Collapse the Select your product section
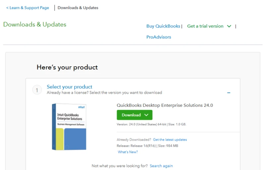 click(x=229, y=93)
